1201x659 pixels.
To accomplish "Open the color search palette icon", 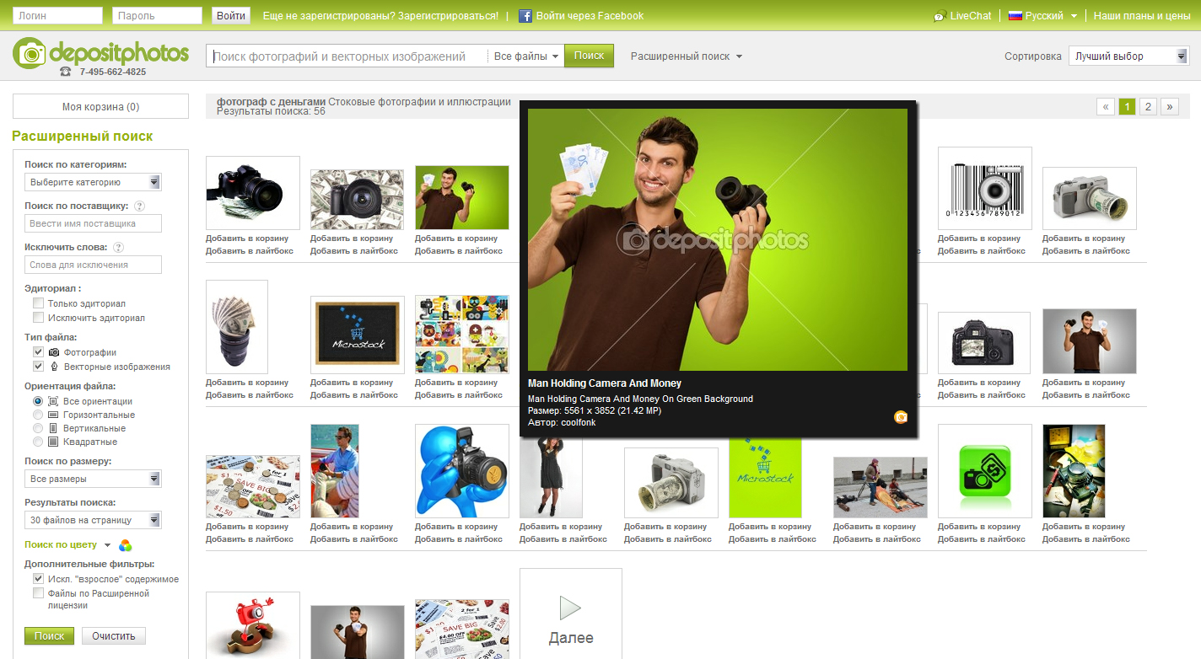I will (x=125, y=545).
